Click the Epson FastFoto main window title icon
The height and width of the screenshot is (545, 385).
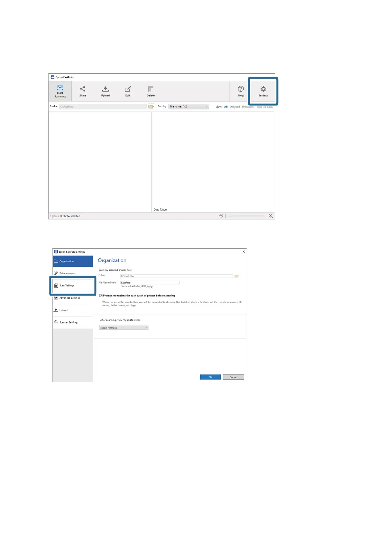52,77
